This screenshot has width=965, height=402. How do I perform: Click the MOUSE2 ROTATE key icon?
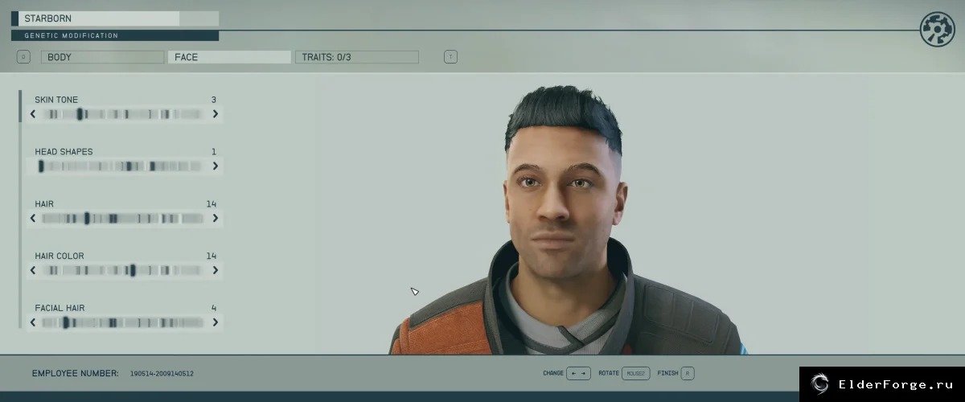(635, 373)
